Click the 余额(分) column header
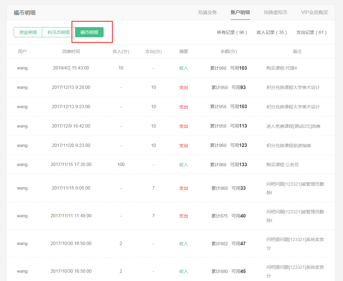Image resolution: width=343 pixels, height=281 pixels. (229, 51)
